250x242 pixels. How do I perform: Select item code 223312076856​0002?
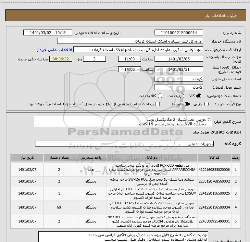[214, 181]
